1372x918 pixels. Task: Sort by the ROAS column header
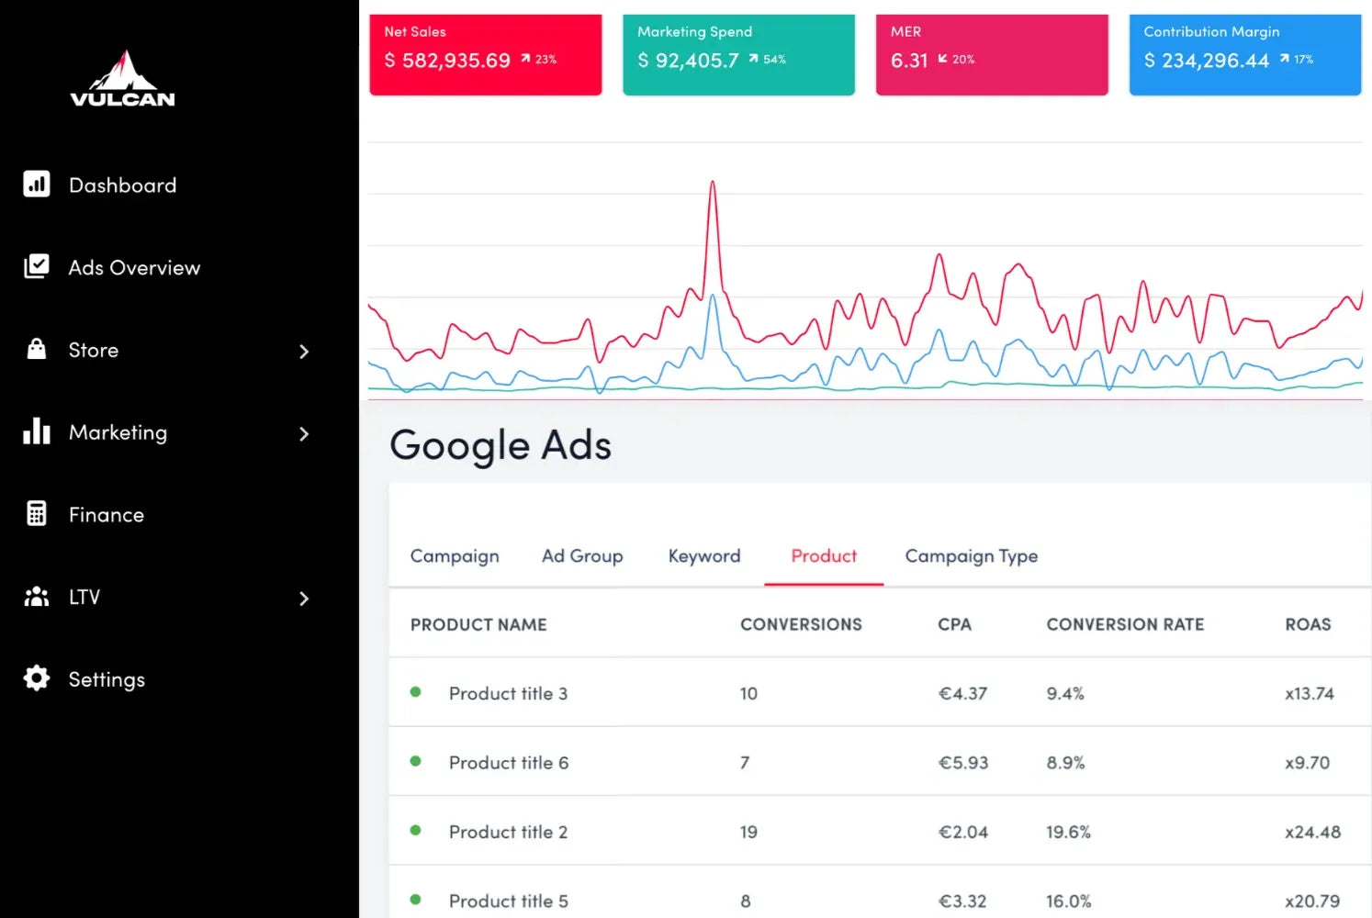(1307, 624)
